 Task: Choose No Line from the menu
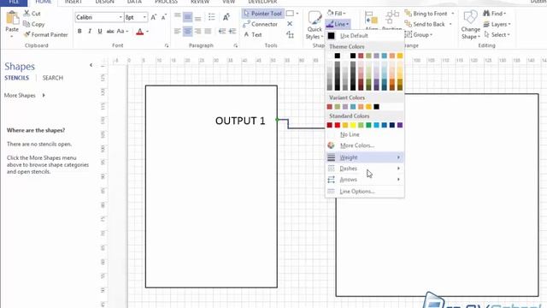[350, 134]
